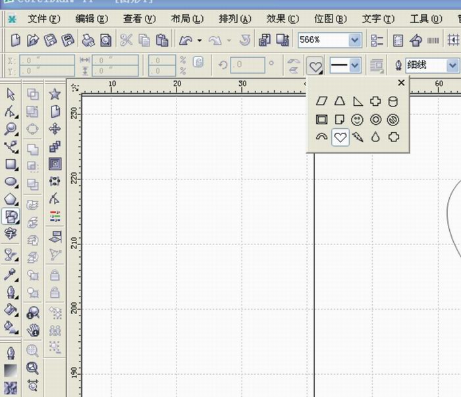Choose the cross shape in popup
461x397 pixels.
(375, 101)
